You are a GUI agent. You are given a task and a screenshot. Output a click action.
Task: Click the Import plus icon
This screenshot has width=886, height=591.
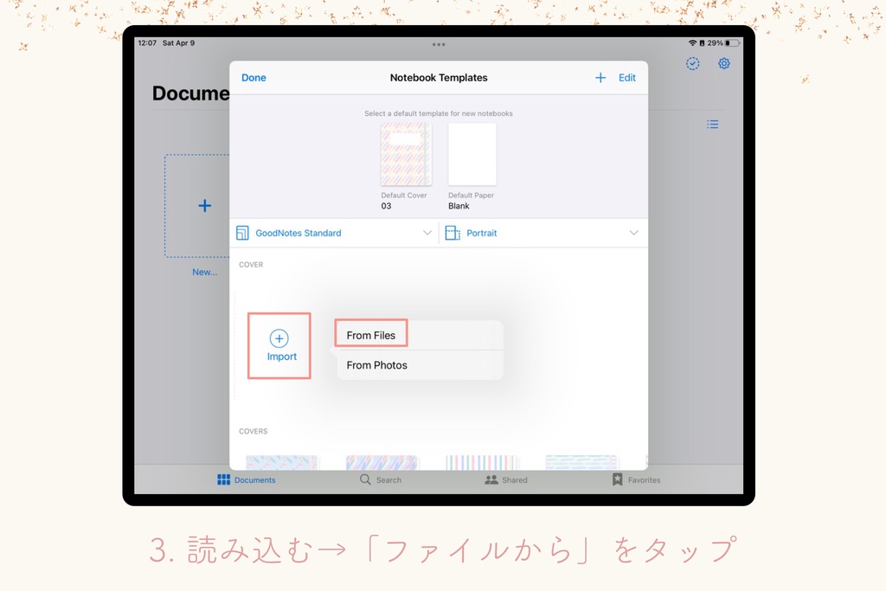tap(279, 338)
